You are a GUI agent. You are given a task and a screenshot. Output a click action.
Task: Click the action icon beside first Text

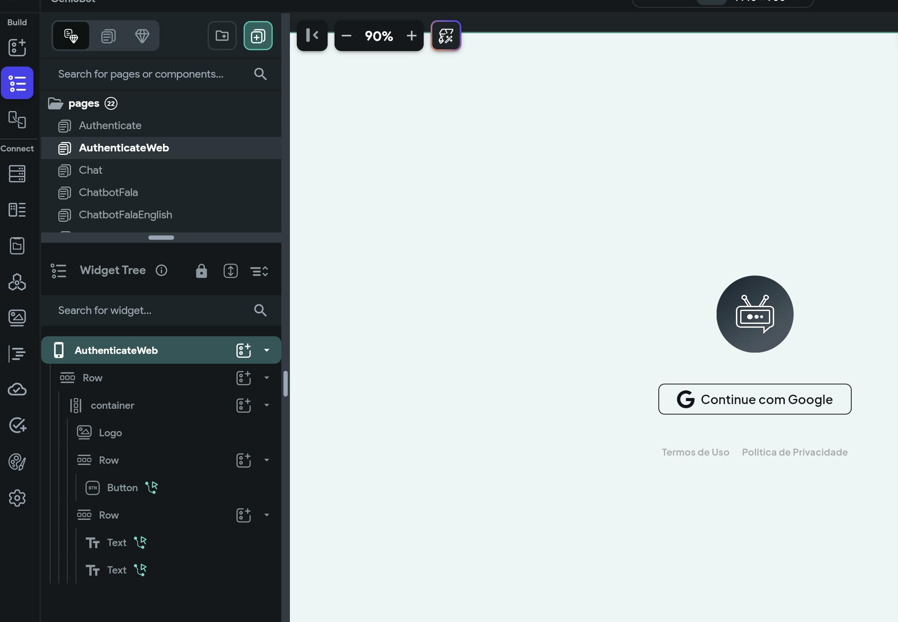tap(140, 543)
